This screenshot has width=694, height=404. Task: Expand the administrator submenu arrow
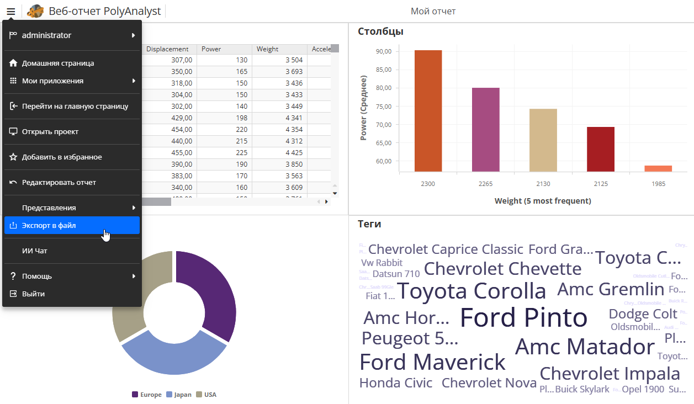134,35
